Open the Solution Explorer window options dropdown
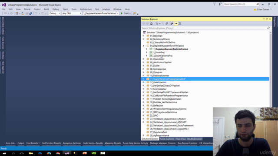 pos(264,19)
